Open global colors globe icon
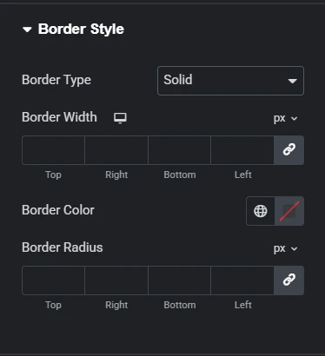 coord(261,211)
